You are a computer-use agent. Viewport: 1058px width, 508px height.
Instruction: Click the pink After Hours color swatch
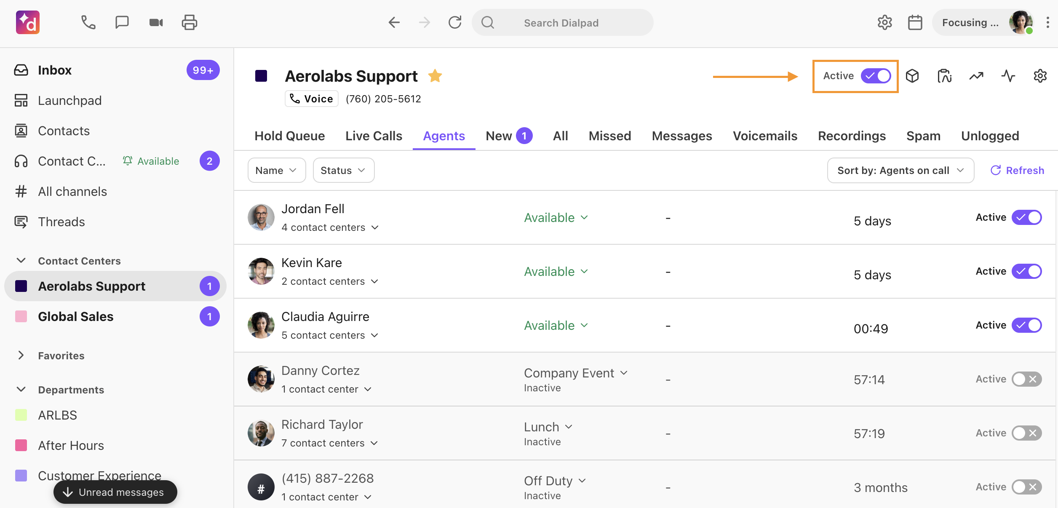tap(21, 445)
